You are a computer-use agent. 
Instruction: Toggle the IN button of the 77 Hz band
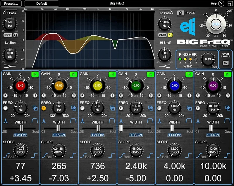35,75
